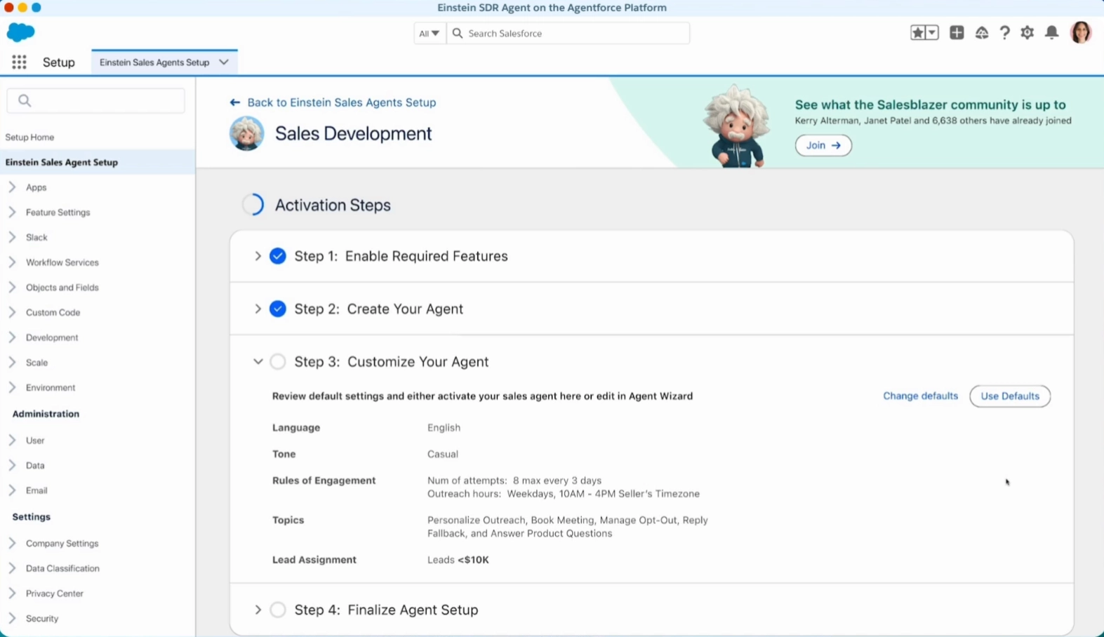
Task: Click Step 2 completed checkmark icon
Action: (x=278, y=309)
